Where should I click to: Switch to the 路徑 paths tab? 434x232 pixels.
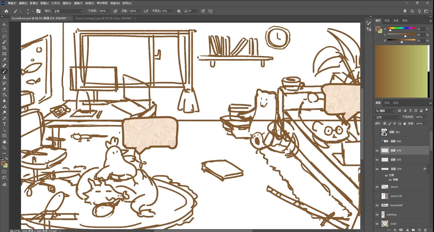396,103
